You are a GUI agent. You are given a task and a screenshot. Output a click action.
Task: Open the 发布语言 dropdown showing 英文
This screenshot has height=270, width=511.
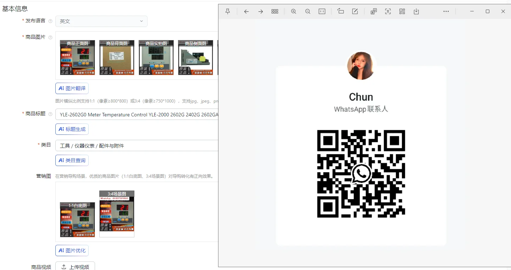point(101,21)
